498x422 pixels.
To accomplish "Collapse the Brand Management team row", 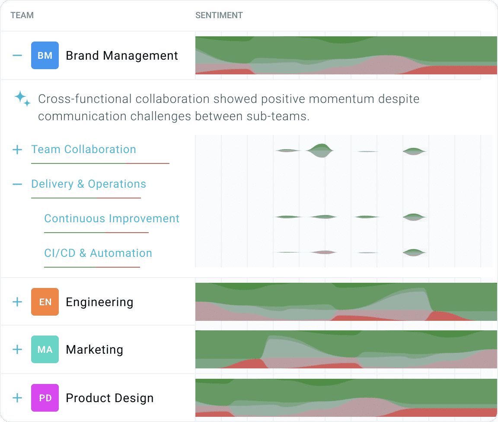I will [x=17, y=55].
